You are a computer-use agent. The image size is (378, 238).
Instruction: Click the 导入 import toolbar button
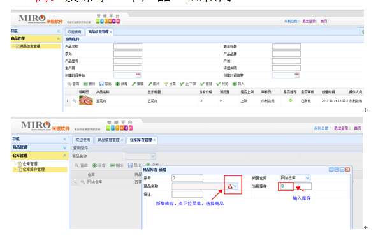pos(238,84)
